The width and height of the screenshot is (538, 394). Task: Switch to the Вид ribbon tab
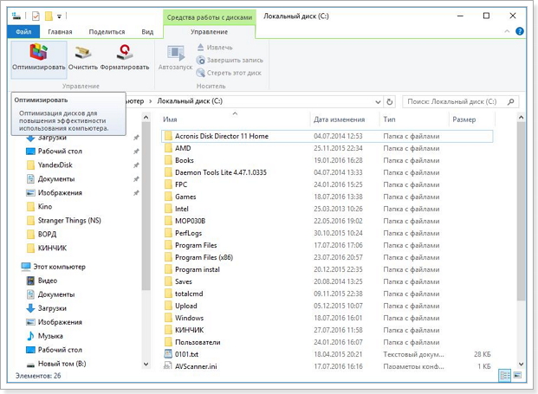(147, 31)
